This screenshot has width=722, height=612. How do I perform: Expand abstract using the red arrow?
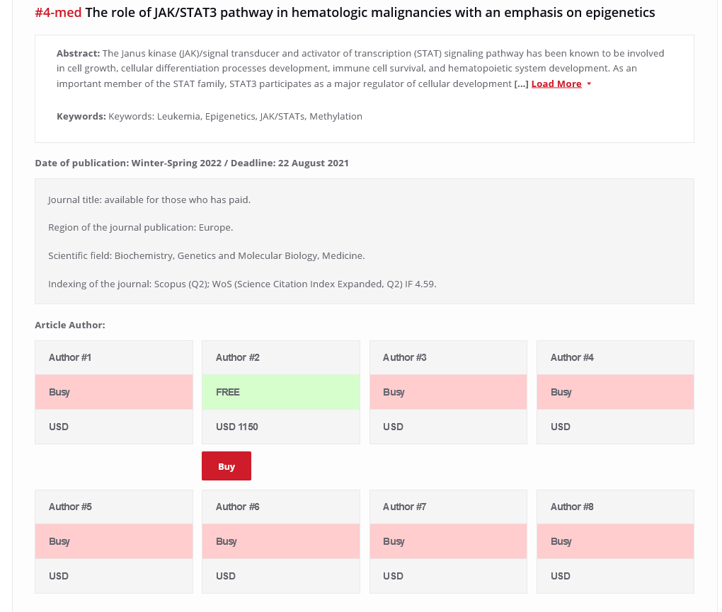589,84
